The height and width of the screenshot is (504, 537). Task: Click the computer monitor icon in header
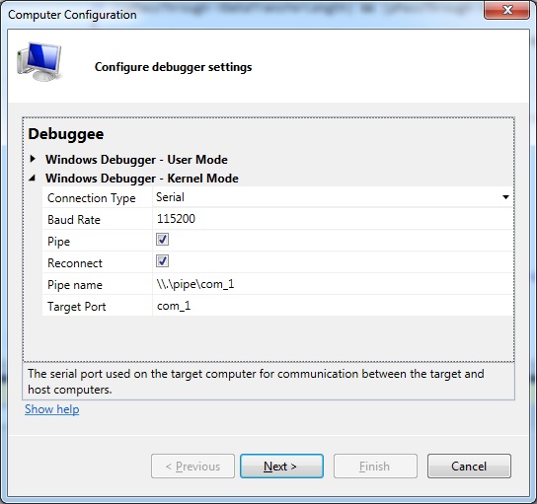click(x=39, y=61)
